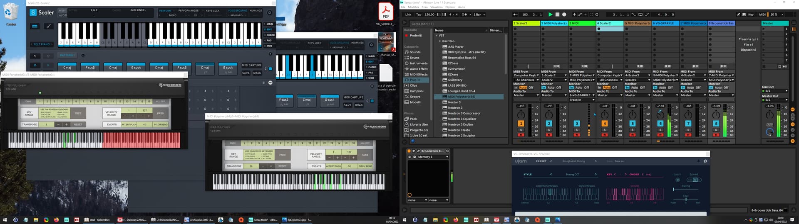Open track 3 MIDI To 6-VG-SPARKLE dropdown

coord(582,95)
